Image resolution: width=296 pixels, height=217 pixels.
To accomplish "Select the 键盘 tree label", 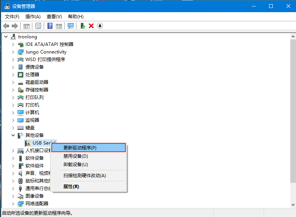I will coord(30,128).
